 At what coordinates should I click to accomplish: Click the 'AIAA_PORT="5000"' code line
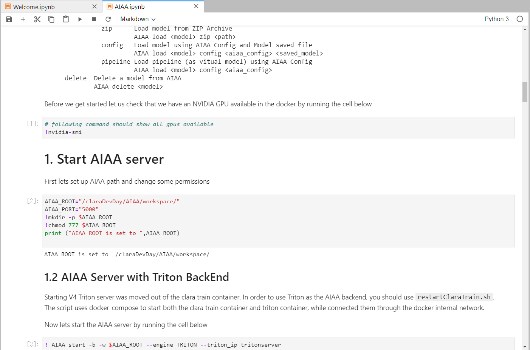click(71, 209)
